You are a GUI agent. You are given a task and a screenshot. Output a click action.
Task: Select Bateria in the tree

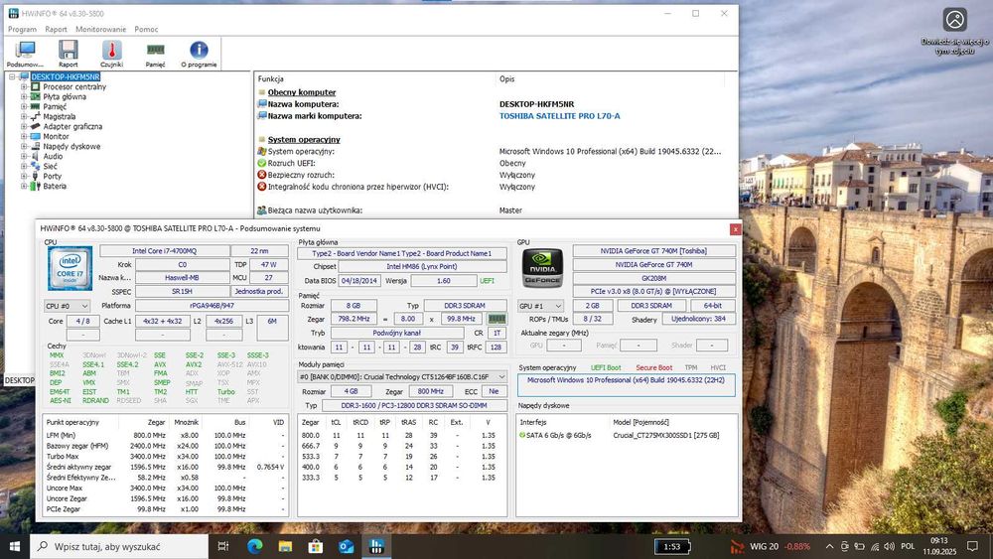click(55, 186)
